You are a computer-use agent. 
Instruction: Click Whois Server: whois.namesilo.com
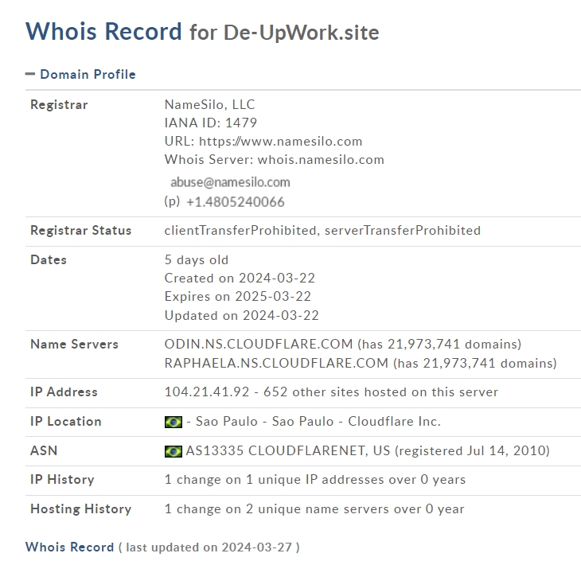(275, 160)
